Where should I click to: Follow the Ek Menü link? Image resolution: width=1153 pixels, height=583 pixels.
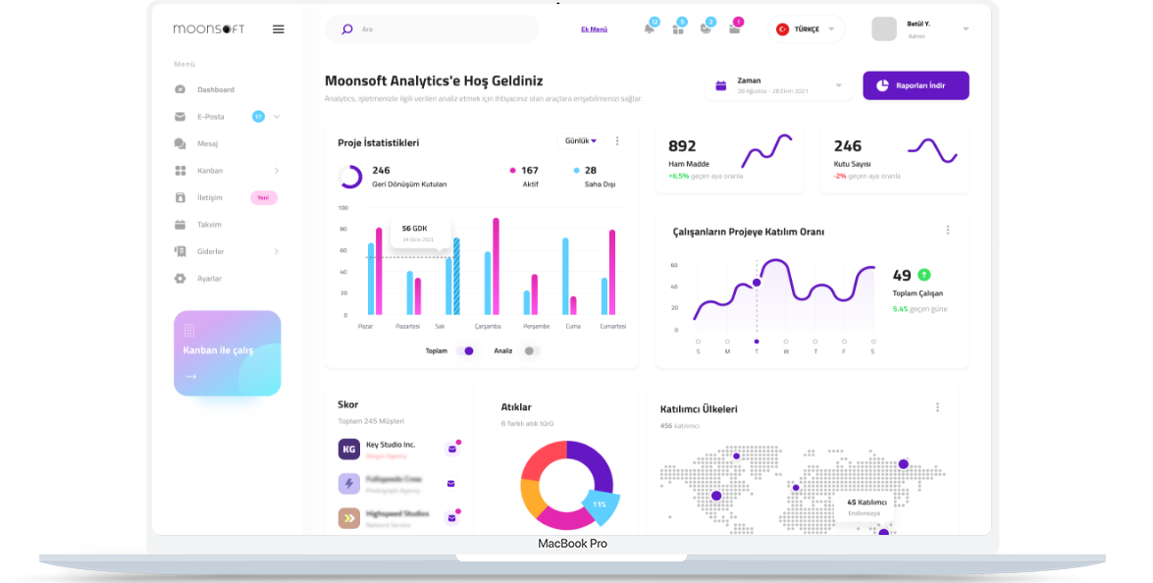tap(594, 29)
